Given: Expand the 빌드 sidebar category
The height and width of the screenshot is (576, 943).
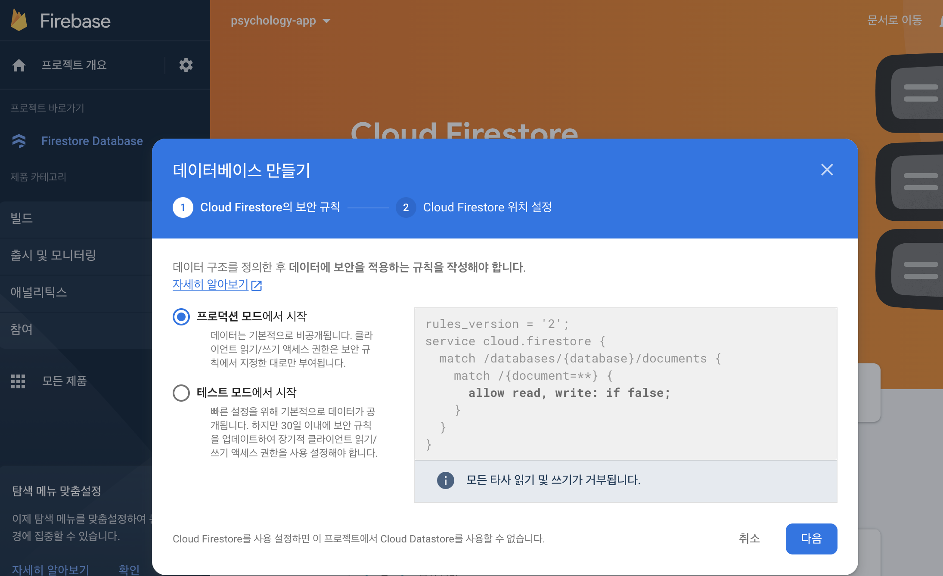Looking at the screenshot, I should coord(22,218).
